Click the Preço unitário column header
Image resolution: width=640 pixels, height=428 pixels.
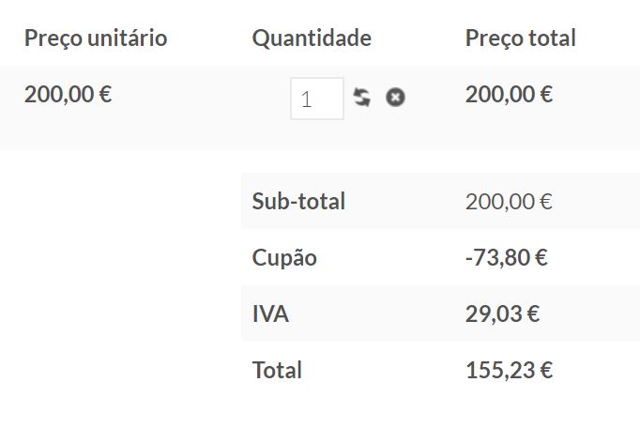pyautogui.click(x=96, y=38)
